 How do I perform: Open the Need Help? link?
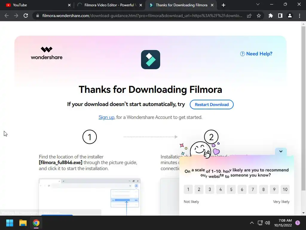256,54
